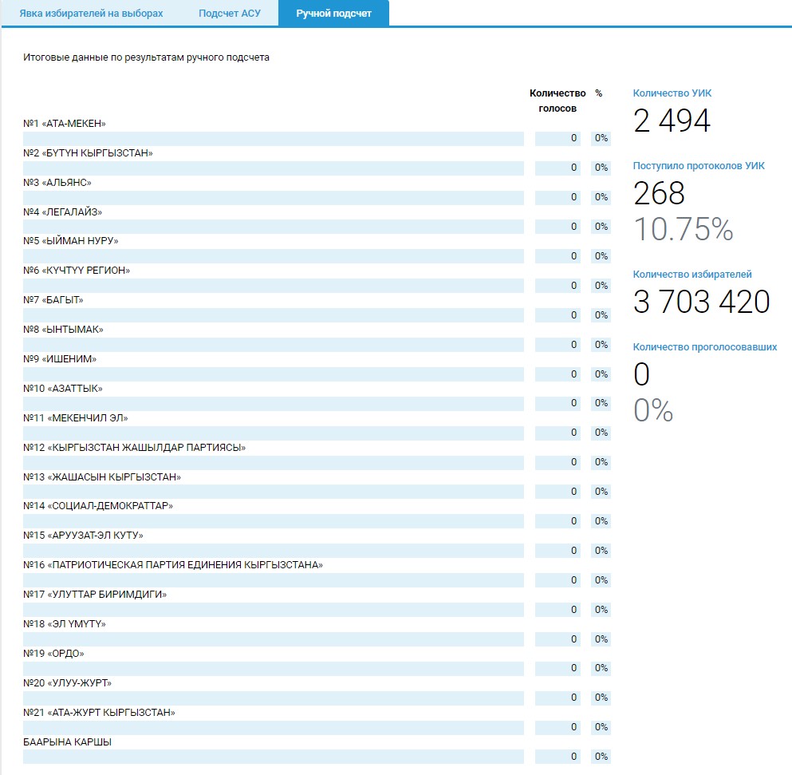Click the «Поступило протоколов УИК» heading
The image size is (792, 775).
(x=699, y=166)
